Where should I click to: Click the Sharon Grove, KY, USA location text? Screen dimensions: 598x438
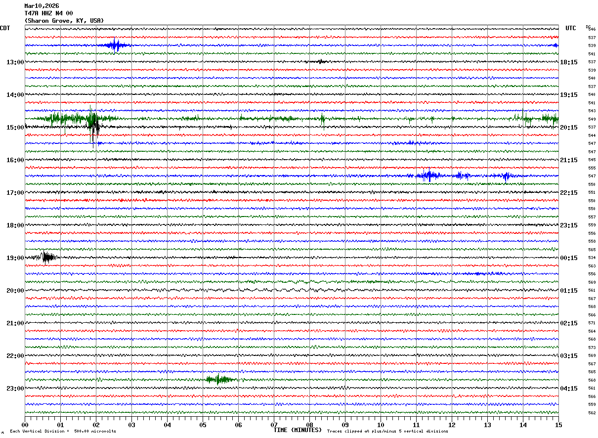[64, 21]
